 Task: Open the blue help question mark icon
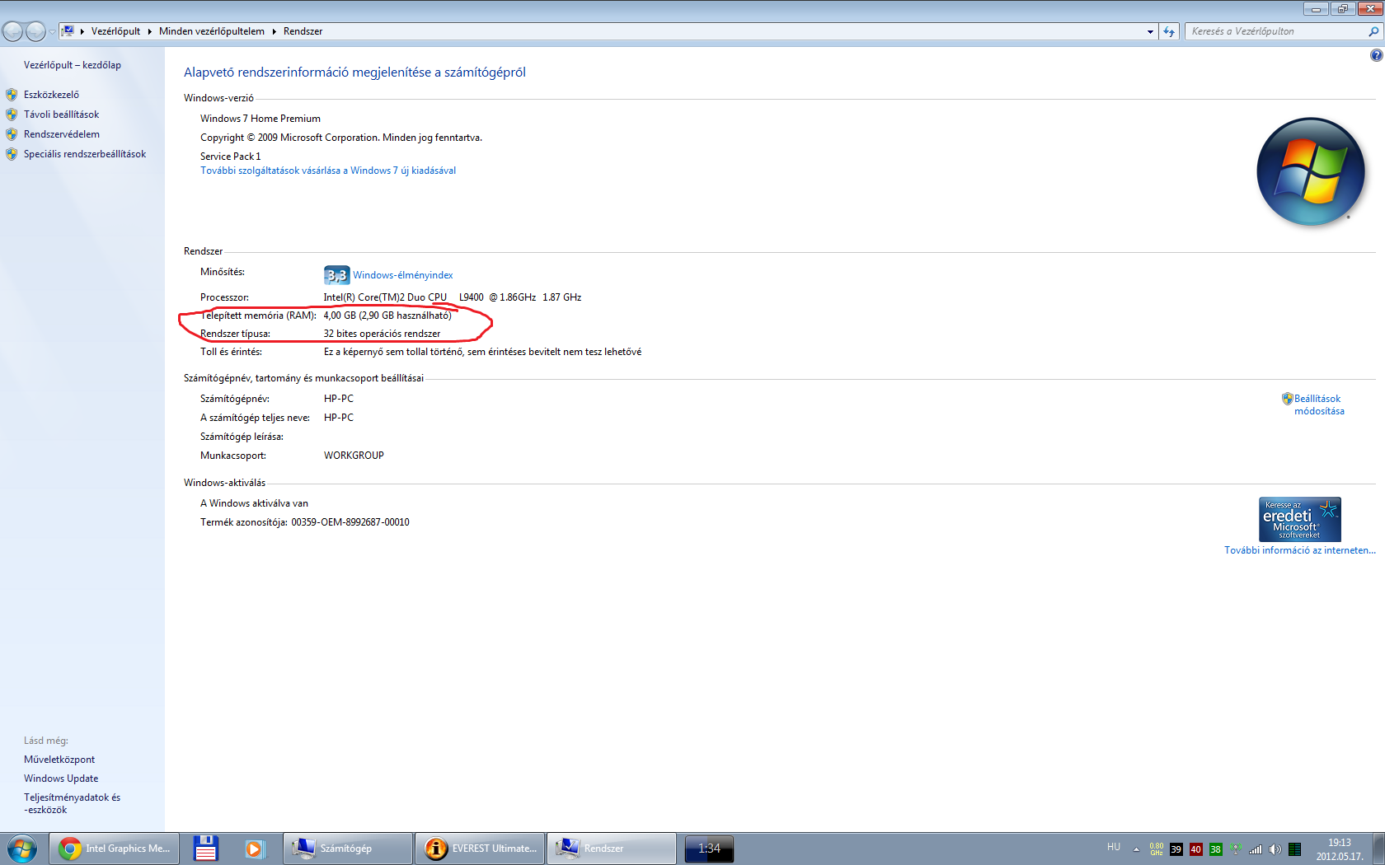1376,55
